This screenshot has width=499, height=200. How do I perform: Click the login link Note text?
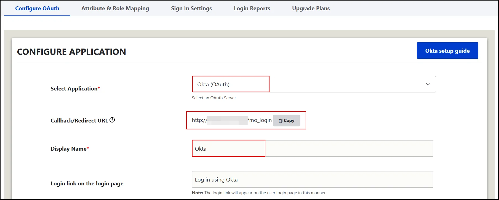(259, 193)
